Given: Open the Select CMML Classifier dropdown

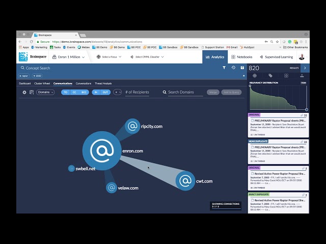Looking at the screenshot, I should (147, 57).
